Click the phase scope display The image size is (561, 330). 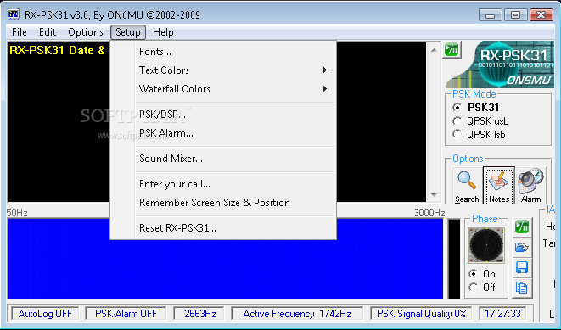tap(485, 245)
